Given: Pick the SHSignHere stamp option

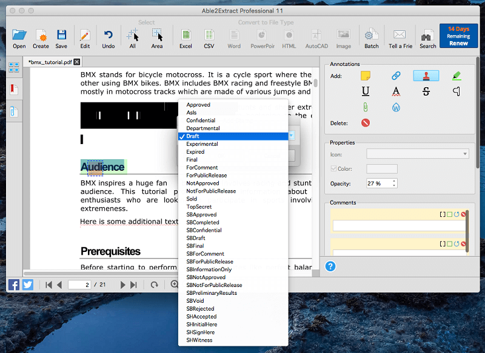Looking at the screenshot, I should [x=233, y=332].
